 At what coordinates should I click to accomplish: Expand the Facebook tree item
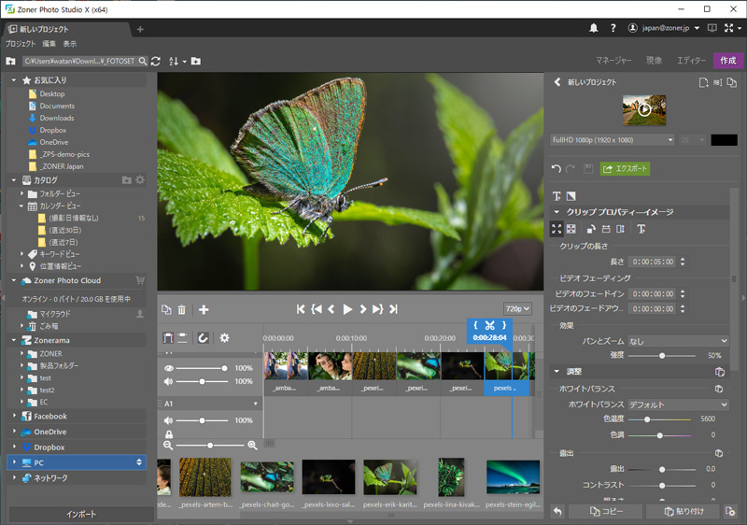point(14,417)
